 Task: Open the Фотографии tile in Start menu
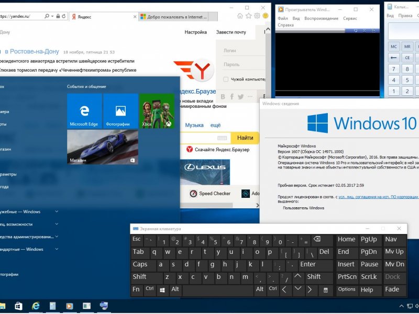click(120, 111)
